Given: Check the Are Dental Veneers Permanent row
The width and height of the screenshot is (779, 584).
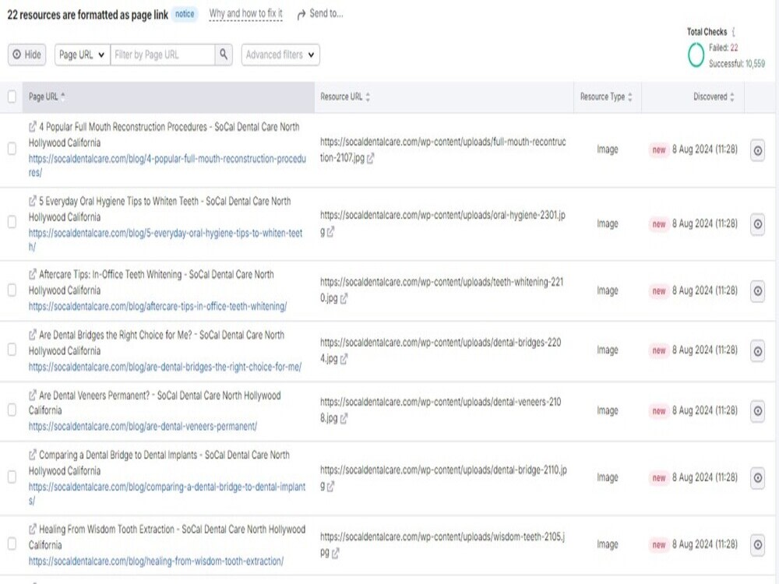Looking at the screenshot, I should tap(12, 410).
